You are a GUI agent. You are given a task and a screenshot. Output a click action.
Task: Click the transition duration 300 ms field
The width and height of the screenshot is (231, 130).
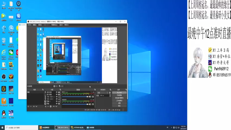point(104,96)
